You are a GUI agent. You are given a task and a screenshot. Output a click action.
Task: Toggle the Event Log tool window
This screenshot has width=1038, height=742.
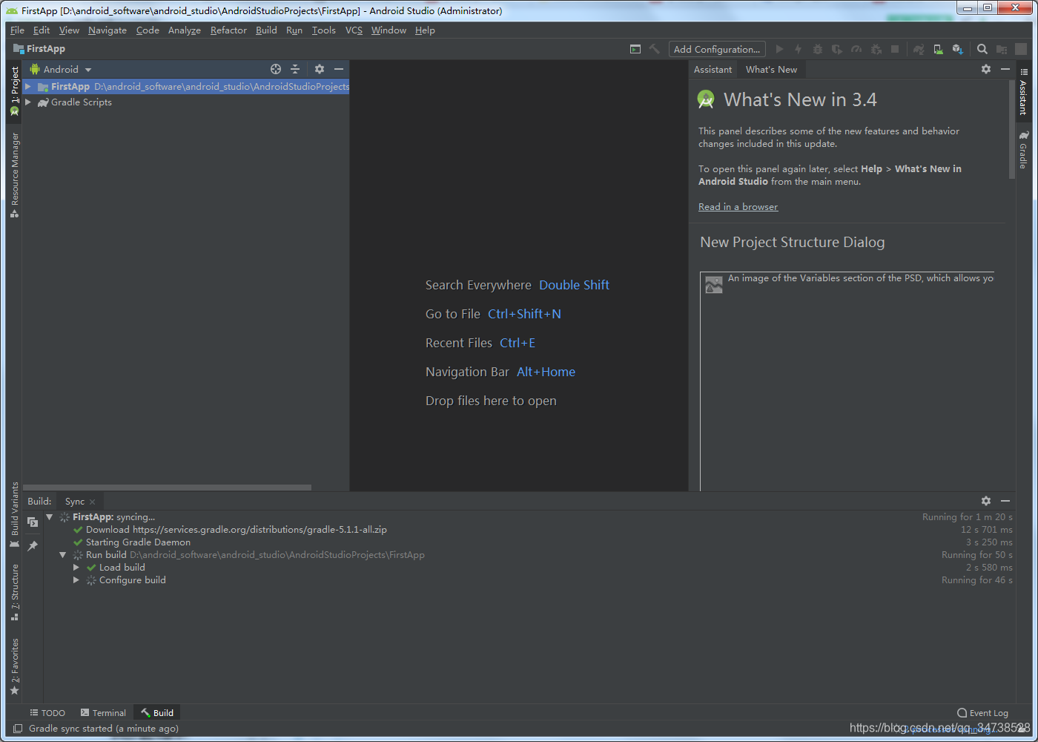pyautogui.click(x=982, y=713)
